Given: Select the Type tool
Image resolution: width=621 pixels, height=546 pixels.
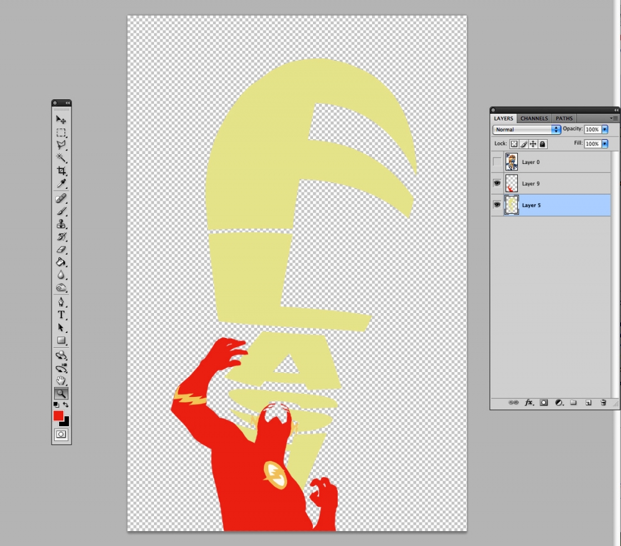Looking at the screenshot, I should click(61, 315).
